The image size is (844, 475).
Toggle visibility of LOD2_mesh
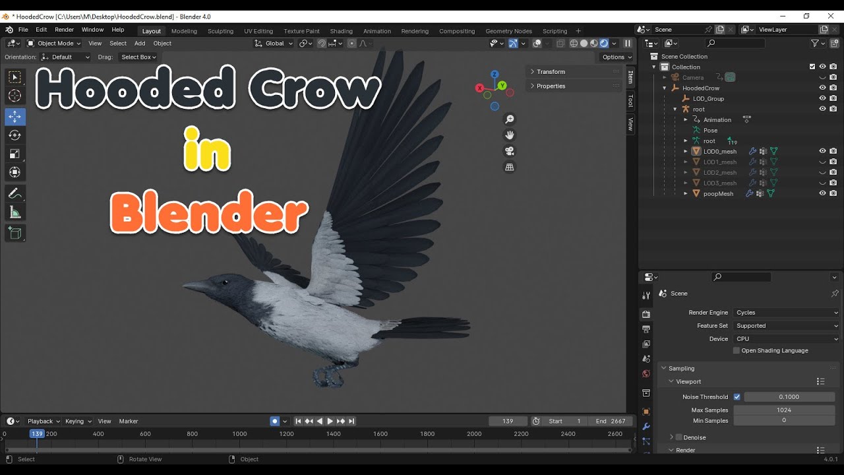[x=822, y=172]
